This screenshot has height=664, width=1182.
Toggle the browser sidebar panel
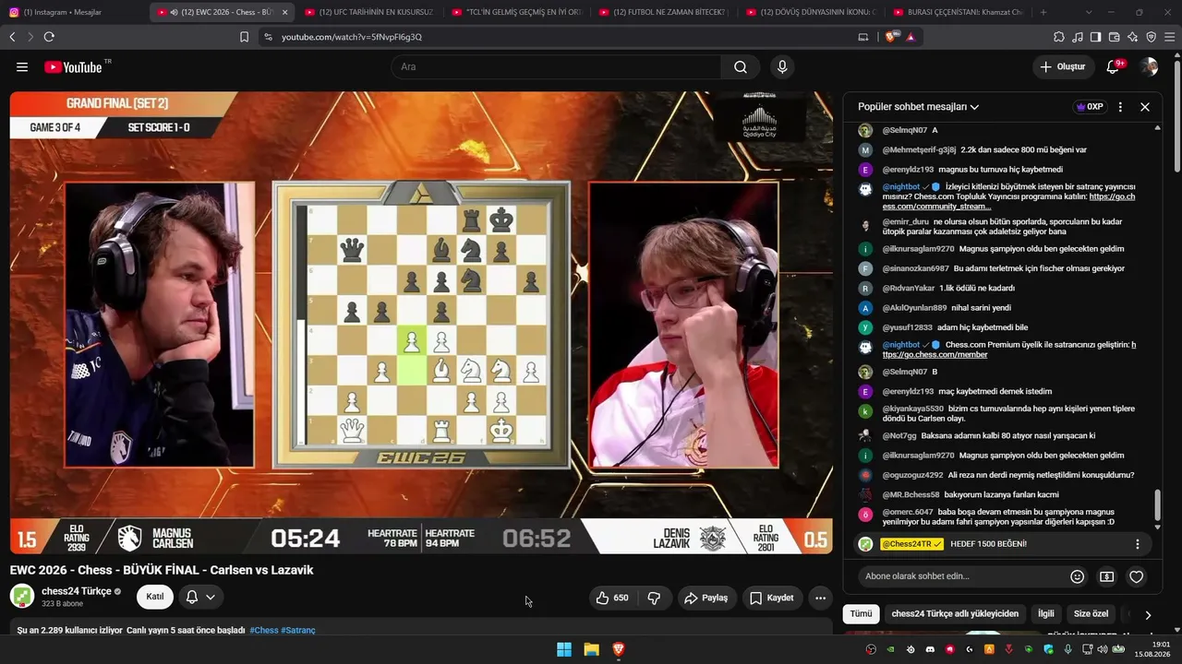click(x=1095, y=37)
